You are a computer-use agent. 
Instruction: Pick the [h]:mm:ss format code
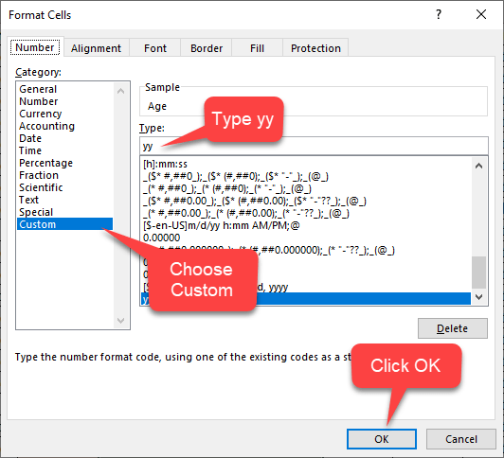165,164
